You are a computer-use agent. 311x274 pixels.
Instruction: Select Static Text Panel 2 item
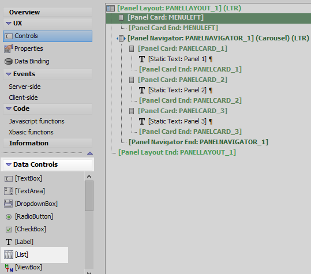tap(177, 90)
